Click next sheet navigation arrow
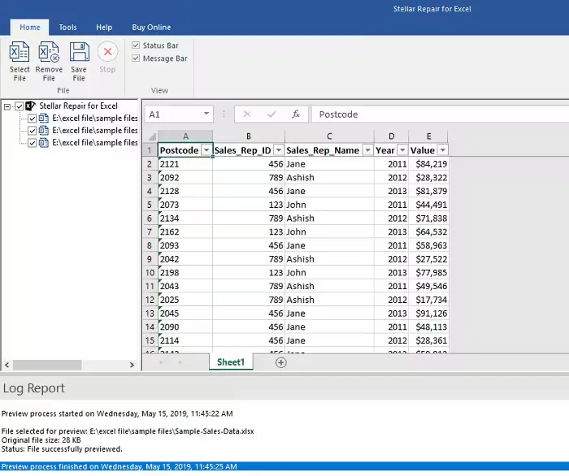 (x=180, y=362)
